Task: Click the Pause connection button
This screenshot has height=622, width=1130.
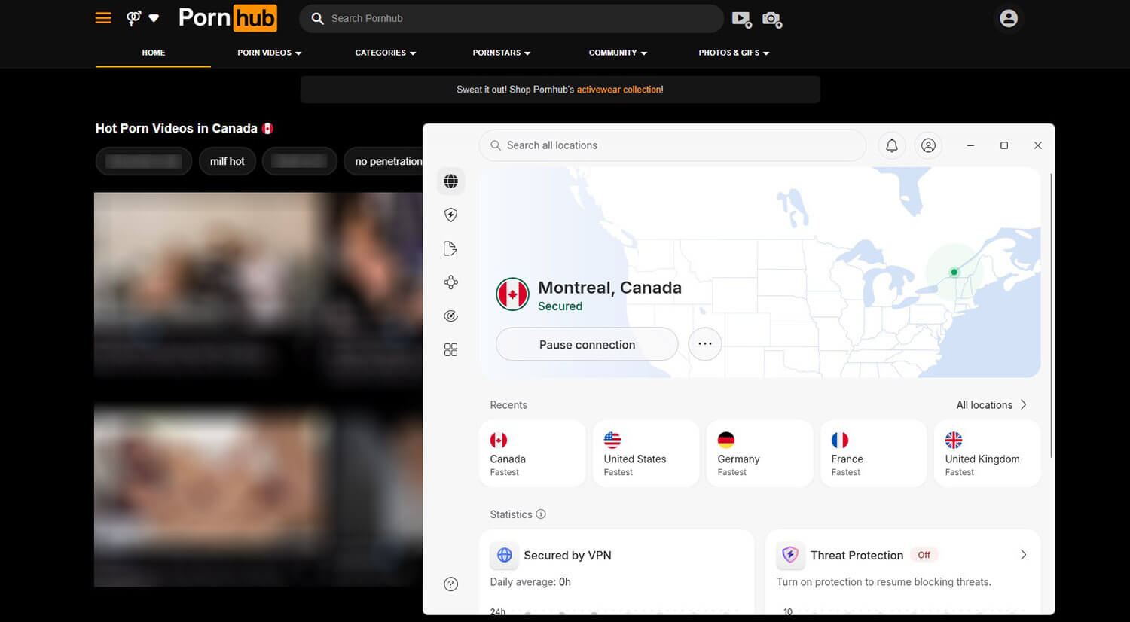Action: (587, 344)
